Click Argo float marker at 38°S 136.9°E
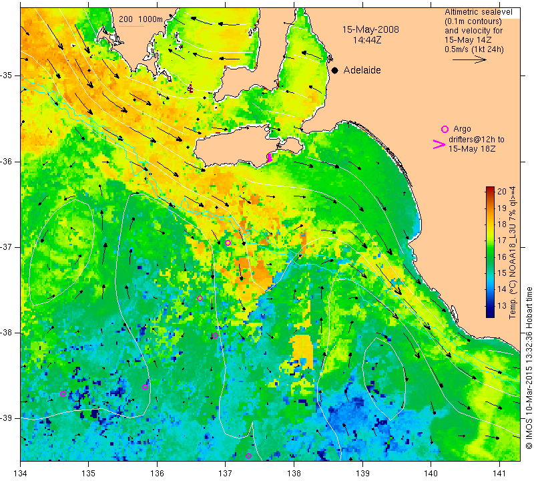The width and height of the screenshot is (534, 481). pyautogui.click(x=215, y=335)
